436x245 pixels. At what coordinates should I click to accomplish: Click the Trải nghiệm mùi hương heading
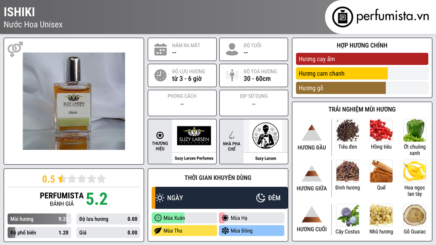click(x=362, y=109)
